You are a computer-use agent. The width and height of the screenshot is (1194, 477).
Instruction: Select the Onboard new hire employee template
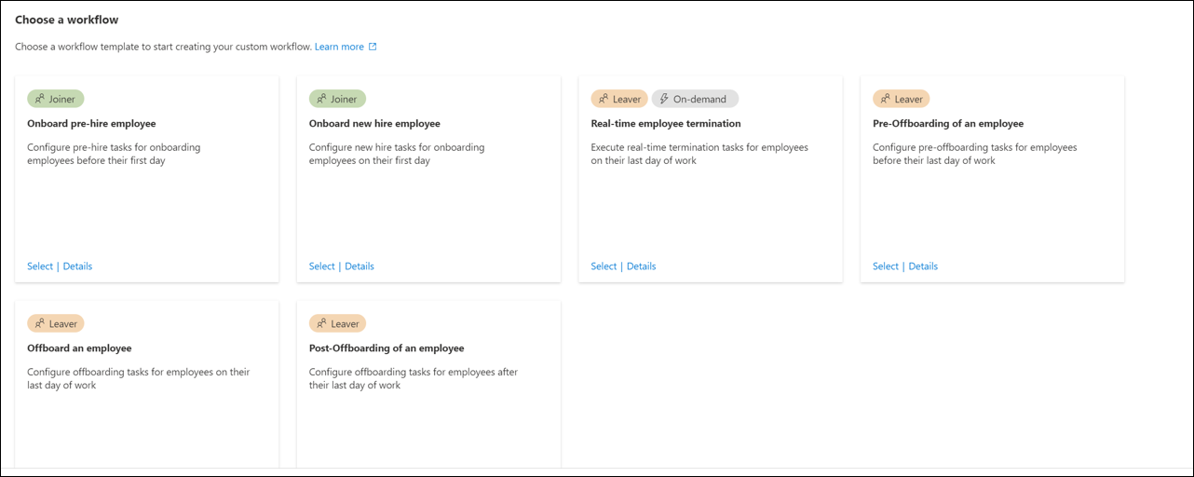(x=321, y=266)
